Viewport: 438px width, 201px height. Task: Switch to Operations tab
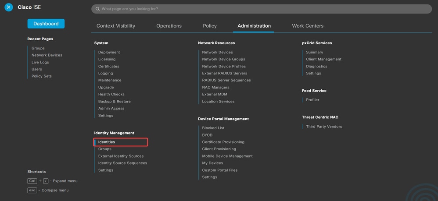(x=169, y=26)
